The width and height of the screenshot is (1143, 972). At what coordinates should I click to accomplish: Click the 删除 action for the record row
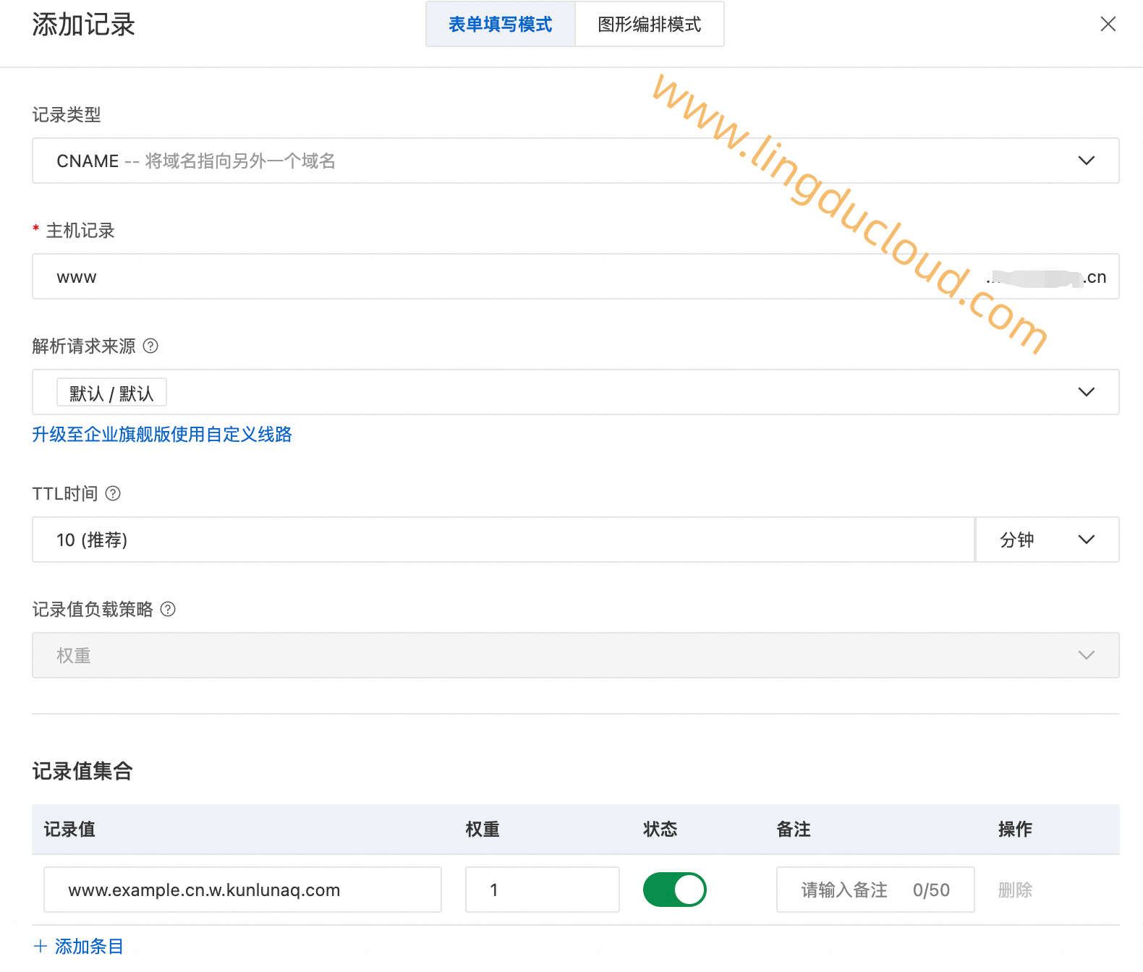tap(1015, 890)
